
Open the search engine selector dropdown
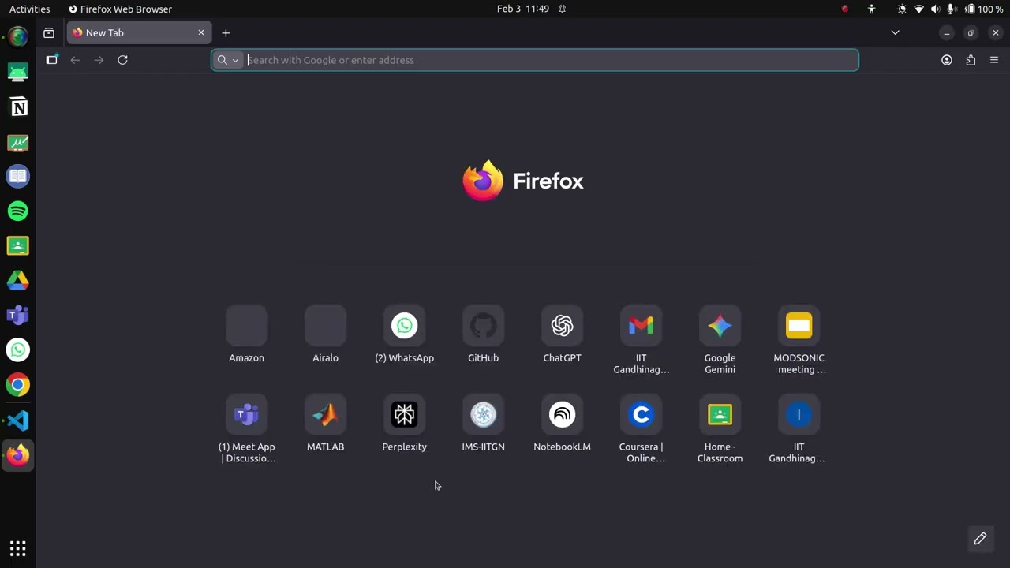(x=228, y=60)
